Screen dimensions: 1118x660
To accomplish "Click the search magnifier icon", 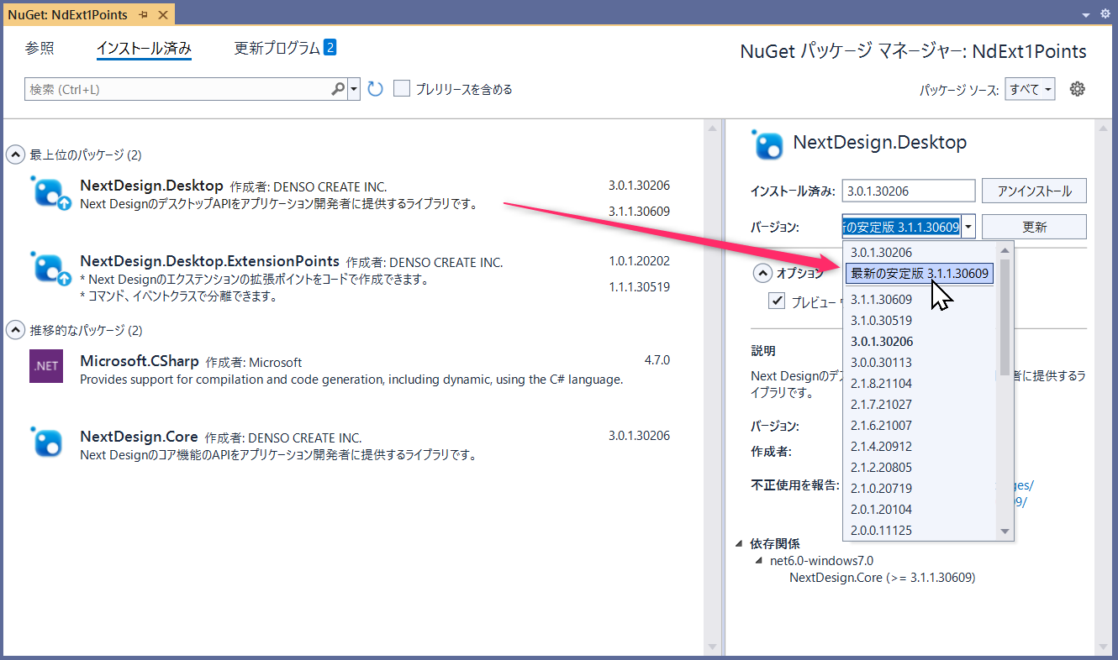I will [338, 89].
